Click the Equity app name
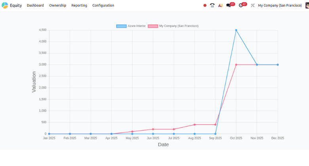The height and width of the screenshot is (166, 309). [16, 6]
